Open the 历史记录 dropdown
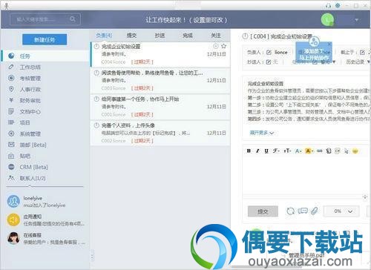Screen dimensions: 371x270 point(358,62)
